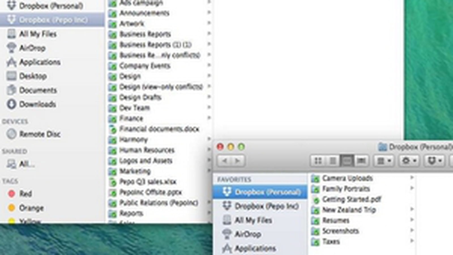Open Downloads in back window sidebar
453x255 pixels.
point(31,104)
